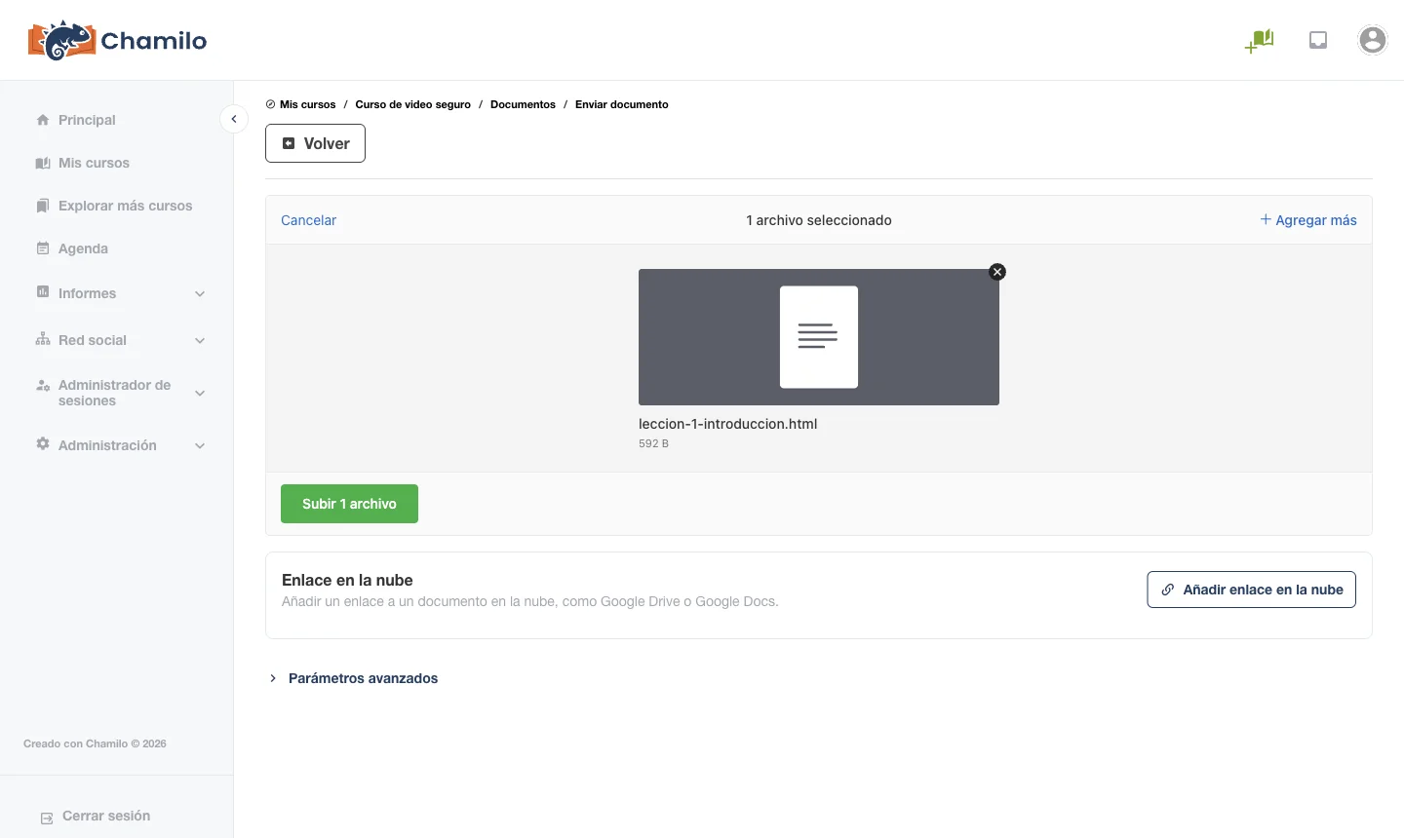Image resolution: width=1404 pixels, height=838 pixels.
Task: Expand the Administrador de sesiones chevron
Action: coord(200,393)
